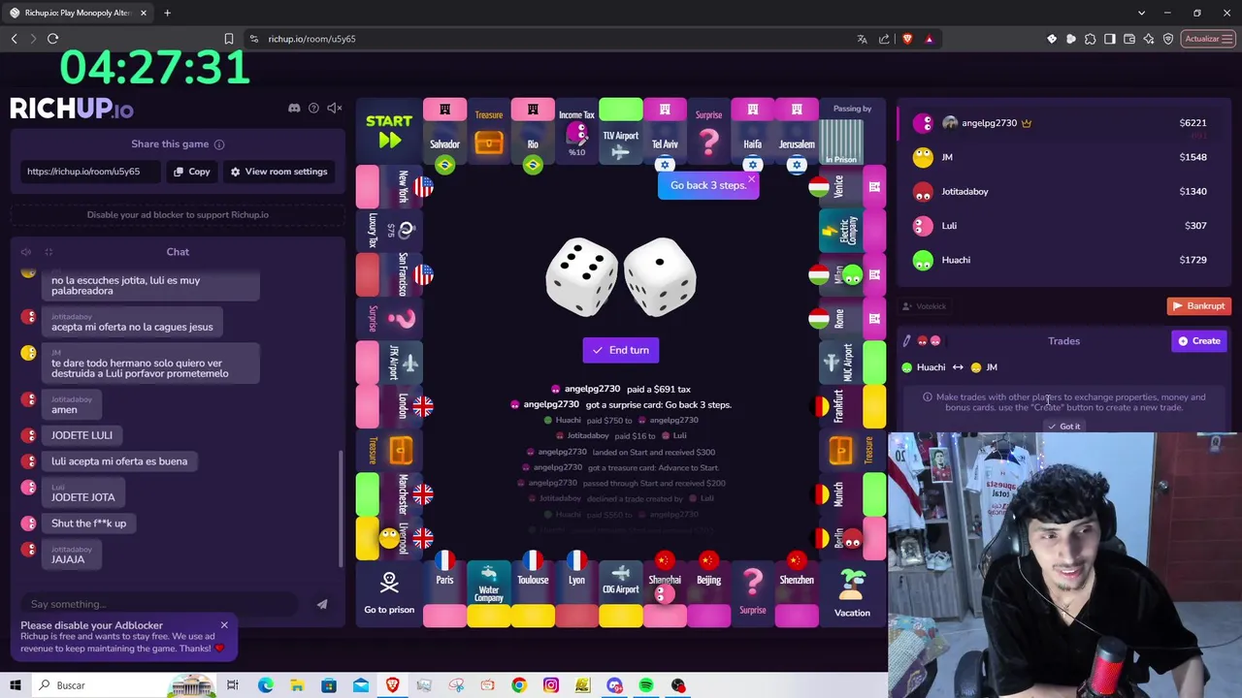Click the Vacation corner tile
The image size is (1242, 698).
point(852,593)
